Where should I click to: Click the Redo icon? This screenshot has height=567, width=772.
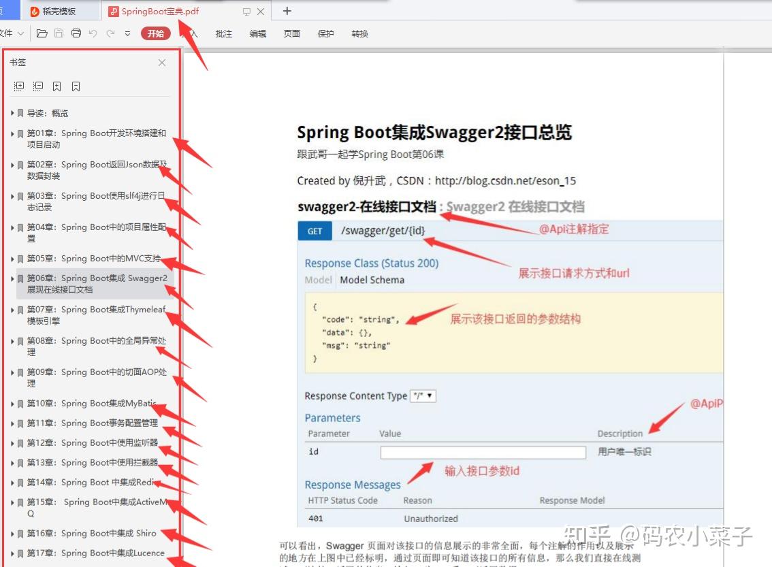click(x=110, y=33)
